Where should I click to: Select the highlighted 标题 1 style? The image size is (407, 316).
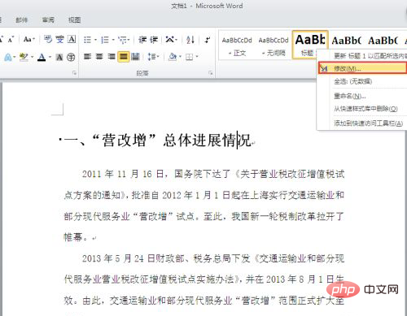point(310,45)
